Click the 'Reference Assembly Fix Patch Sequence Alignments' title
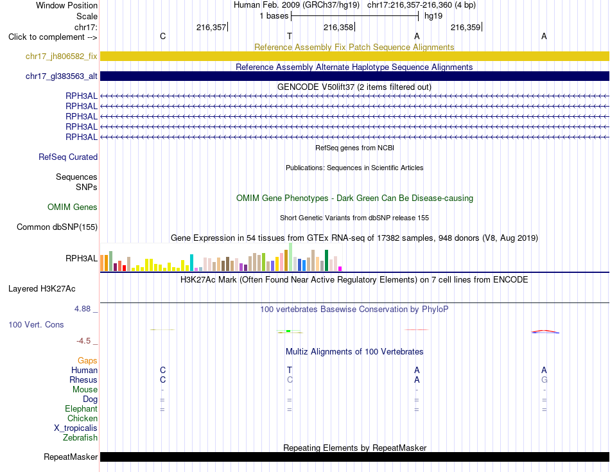Image resolution: width=610 pixels, height=472 pixels. coord(354,47)
